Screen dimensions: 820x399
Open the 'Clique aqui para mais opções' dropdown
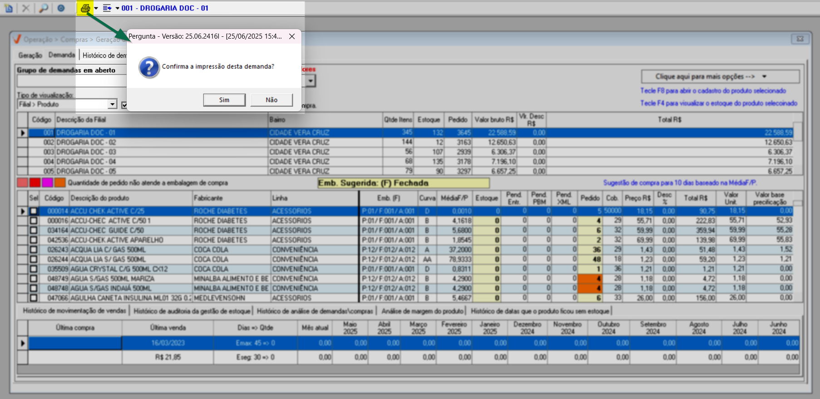720,76
